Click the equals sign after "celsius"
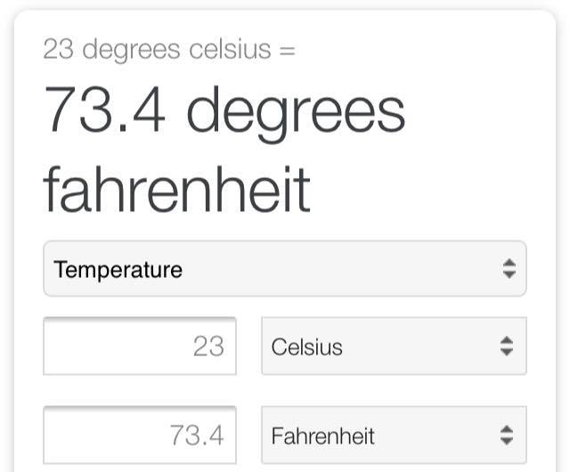This screenshot has height=472, width=570. pos(287,50)
